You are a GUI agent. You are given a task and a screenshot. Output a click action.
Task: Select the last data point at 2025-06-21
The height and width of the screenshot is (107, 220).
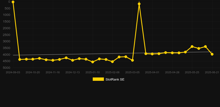pos(212,54)
